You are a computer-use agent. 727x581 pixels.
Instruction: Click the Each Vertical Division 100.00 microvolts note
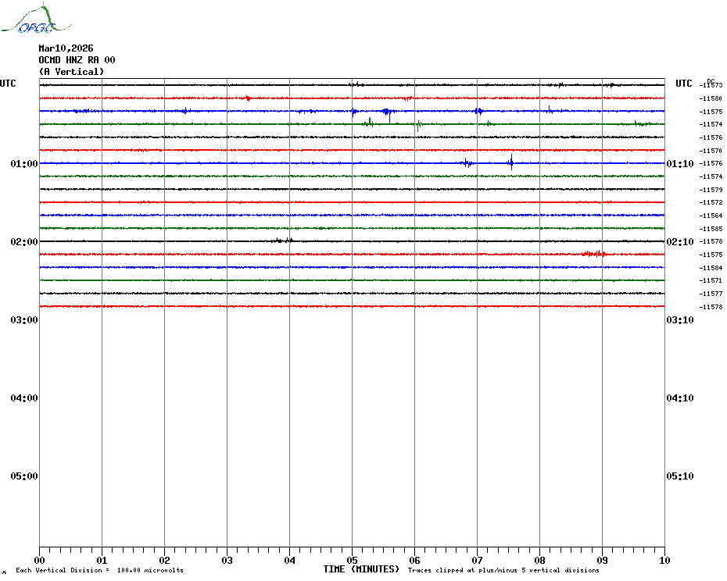click(x=100, y=570)
